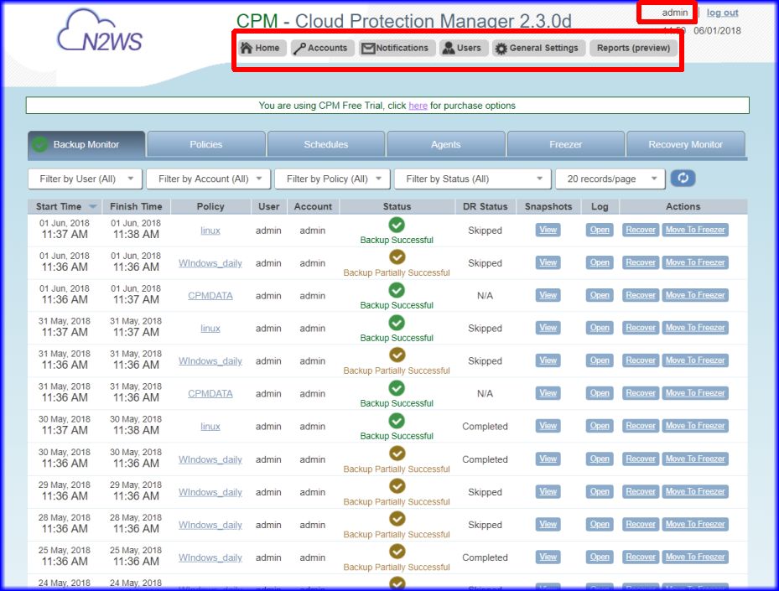The width and height of the screenshot is (779, 591).
Task: Move 01 Jun linux backup to Freezer
Action: 695,230
